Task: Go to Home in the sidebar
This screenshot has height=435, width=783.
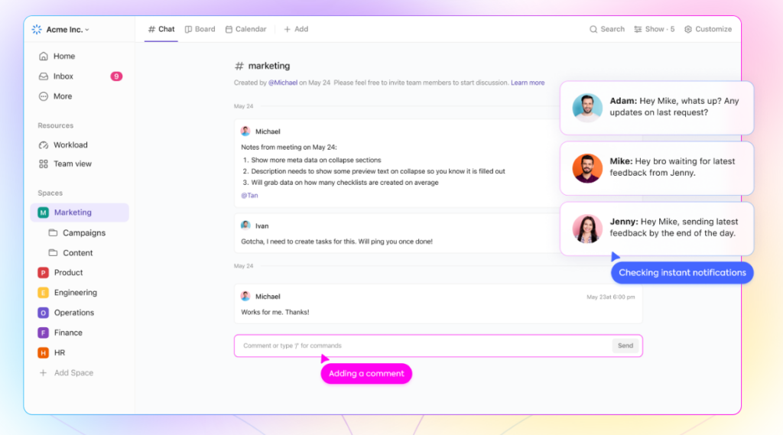Action: 64,56
